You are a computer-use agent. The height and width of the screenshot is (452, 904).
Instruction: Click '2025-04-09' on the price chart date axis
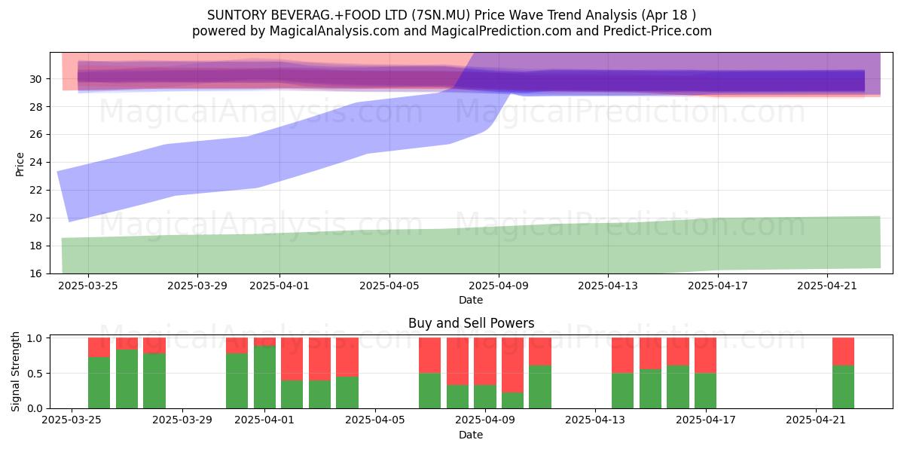point(499,286)
